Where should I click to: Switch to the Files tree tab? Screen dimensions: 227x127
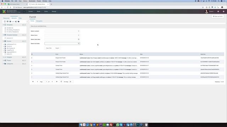[20, 18]
